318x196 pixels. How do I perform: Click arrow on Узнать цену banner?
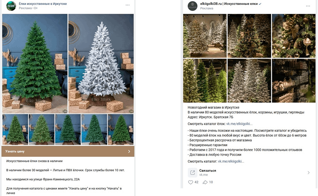(129, 152)
